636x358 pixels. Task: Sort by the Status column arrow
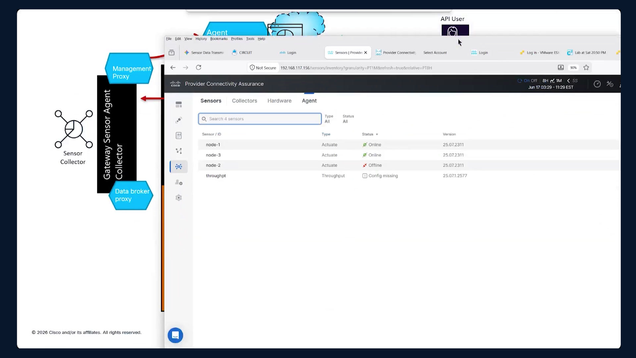point(377,134)
